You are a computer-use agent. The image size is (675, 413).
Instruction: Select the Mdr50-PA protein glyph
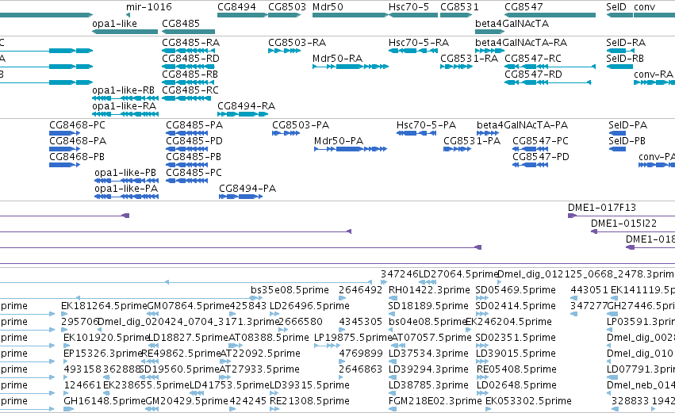tap(351, 149)
